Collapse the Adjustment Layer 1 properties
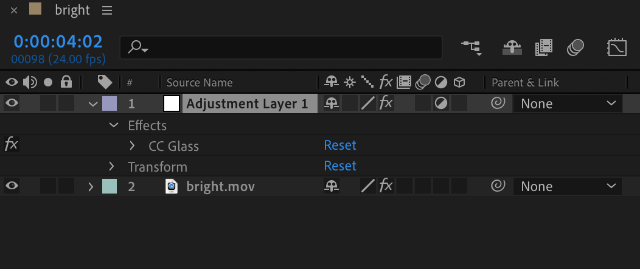Viewport: 640px width, 269px height. 93,104
